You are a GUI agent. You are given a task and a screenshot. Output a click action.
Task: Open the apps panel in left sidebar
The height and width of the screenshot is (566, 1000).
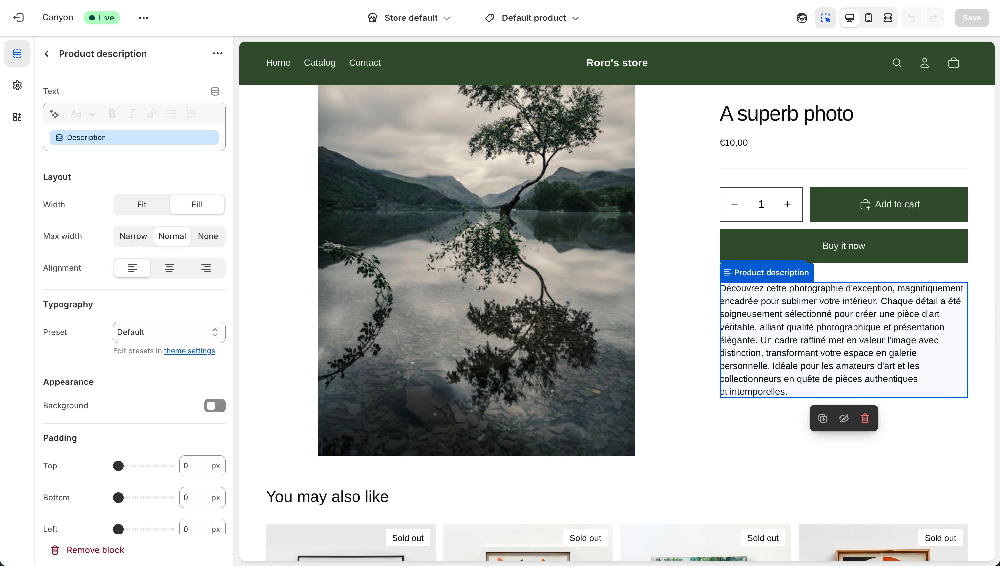pos(18,117)
